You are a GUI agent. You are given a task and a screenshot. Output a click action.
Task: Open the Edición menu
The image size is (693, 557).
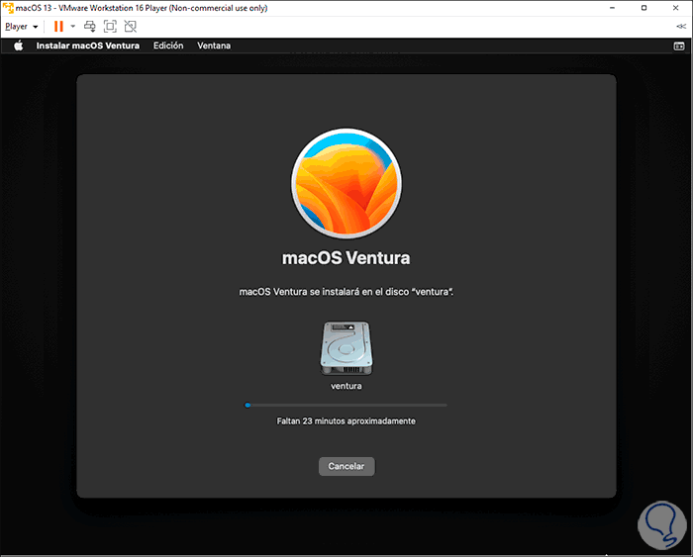[x=168, y=46]
